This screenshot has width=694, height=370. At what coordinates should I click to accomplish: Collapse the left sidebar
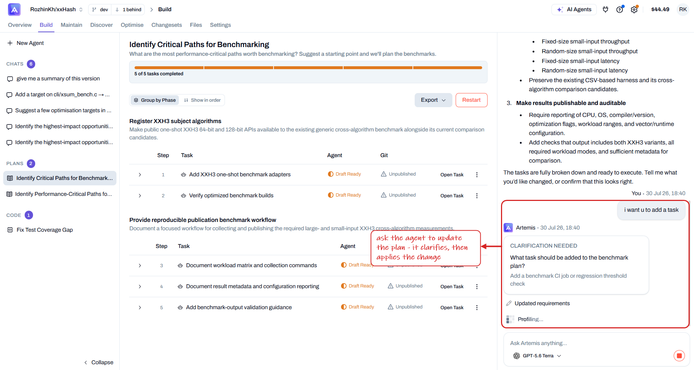point(99,362)
